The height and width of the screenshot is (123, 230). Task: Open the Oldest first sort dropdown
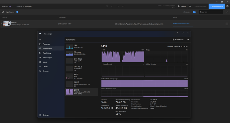pos(211,12)
